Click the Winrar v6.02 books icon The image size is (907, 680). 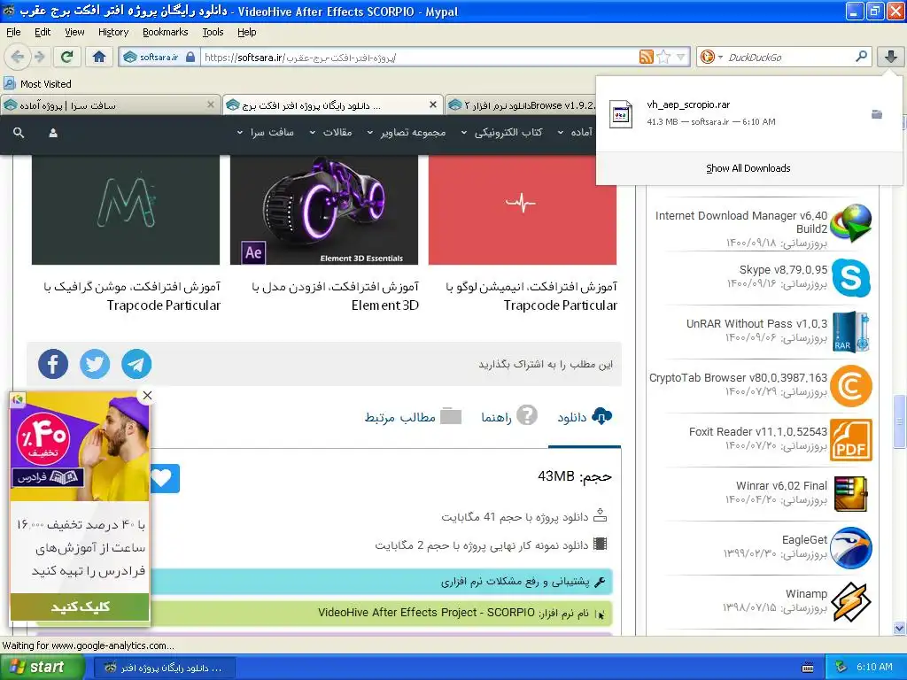(x=851, y=494)
